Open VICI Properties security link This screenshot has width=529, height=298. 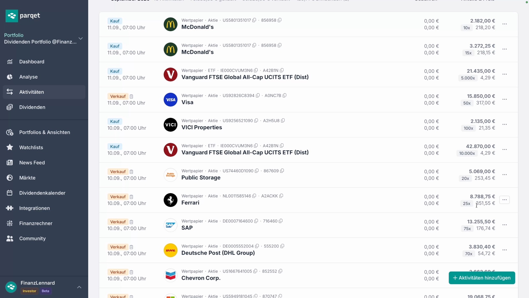tap(202, 127)
